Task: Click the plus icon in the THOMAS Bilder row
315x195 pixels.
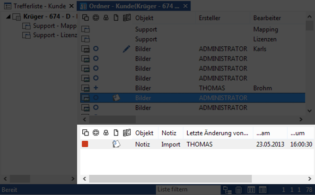Action: [x=96, y=88]
